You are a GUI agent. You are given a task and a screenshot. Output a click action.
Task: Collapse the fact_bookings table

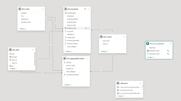pos(69,51)
